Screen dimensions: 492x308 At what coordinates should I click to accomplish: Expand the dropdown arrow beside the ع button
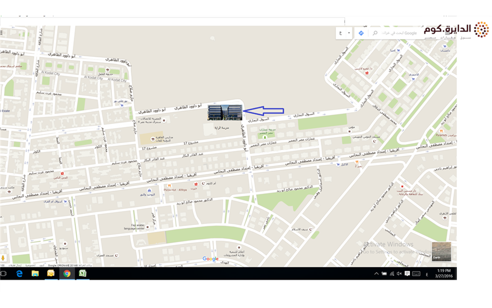point(349,33)
